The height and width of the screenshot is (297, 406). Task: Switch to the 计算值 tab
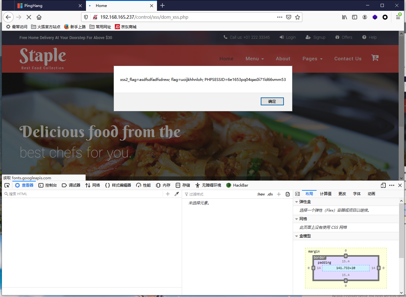click(x=326, y=194)
